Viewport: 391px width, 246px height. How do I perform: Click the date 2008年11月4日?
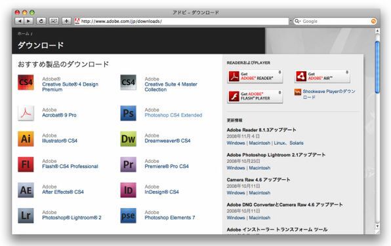tap(243, 136)
